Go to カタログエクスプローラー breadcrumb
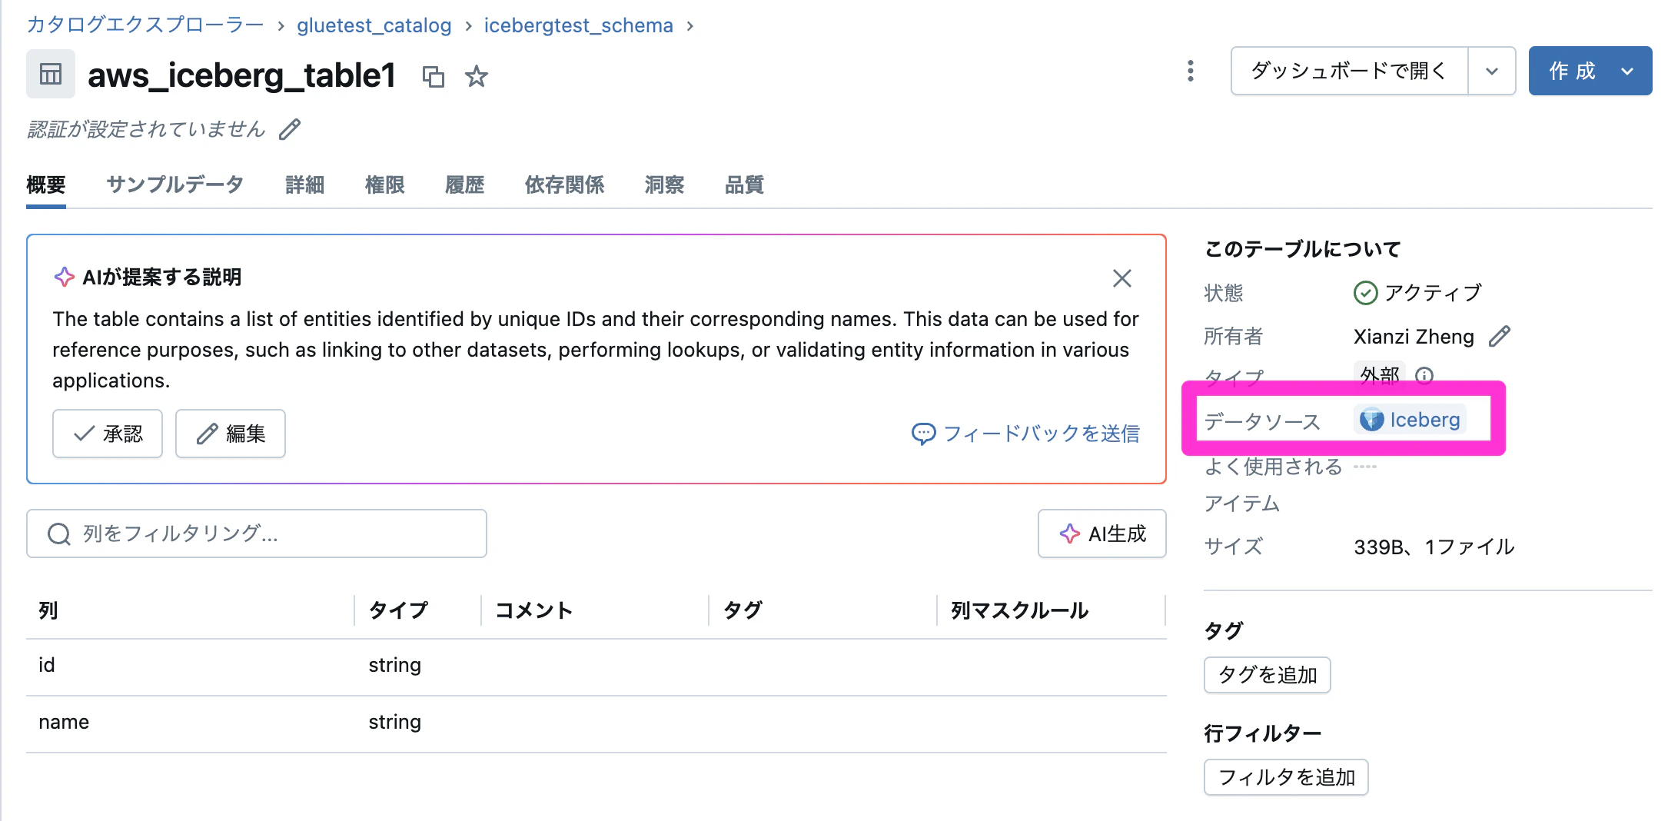This screenshot has width=1668, height=821. [145, 25]
